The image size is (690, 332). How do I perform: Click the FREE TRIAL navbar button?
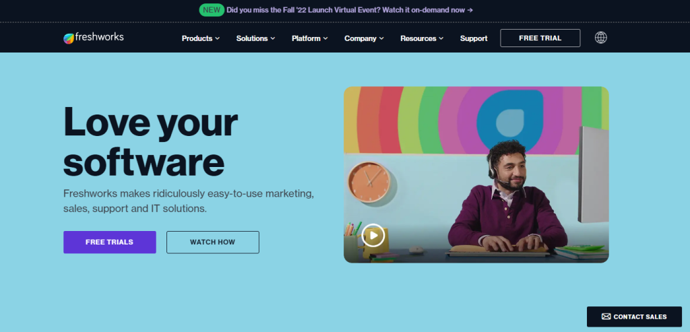pos(540,38)
